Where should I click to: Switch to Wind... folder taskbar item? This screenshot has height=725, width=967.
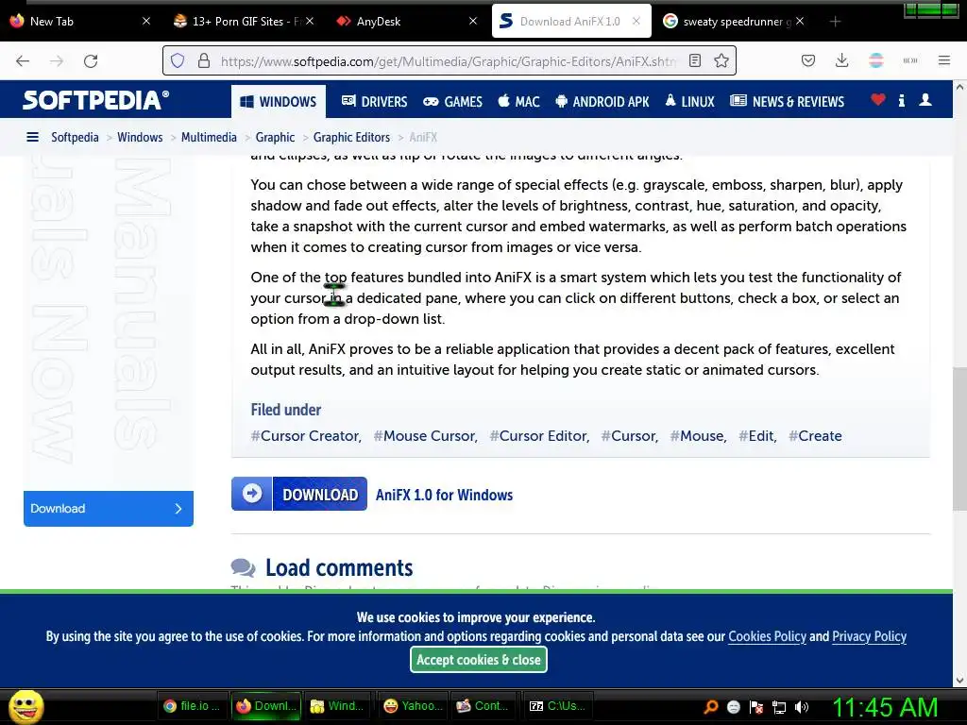click(338, 706)
